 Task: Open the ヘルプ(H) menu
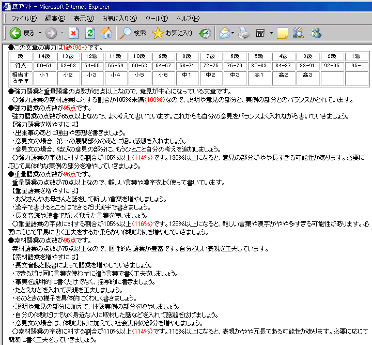point(188,18)
